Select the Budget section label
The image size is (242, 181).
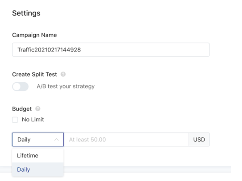point(22,109)
